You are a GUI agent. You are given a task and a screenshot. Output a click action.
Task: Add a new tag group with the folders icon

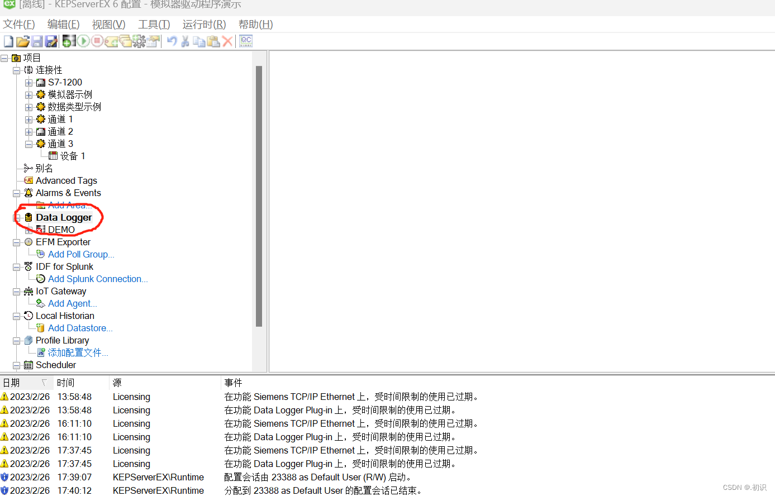click(x=125, y=41)
